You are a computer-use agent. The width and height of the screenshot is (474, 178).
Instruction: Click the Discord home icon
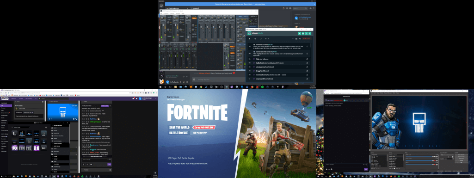(162, 6)
